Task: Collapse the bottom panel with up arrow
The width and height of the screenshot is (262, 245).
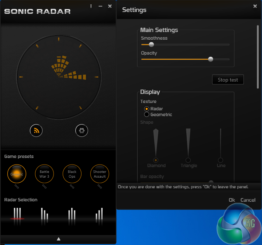Action: (x=59, y=239)
